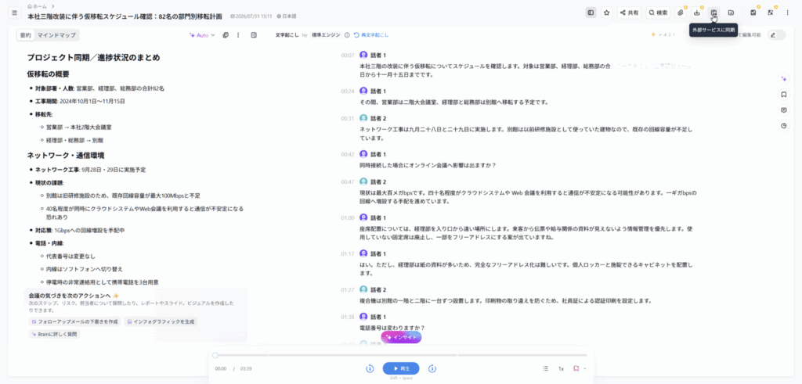Select the 標準エンジン engine label
The image size is (802, 384).
coord(326,35)
